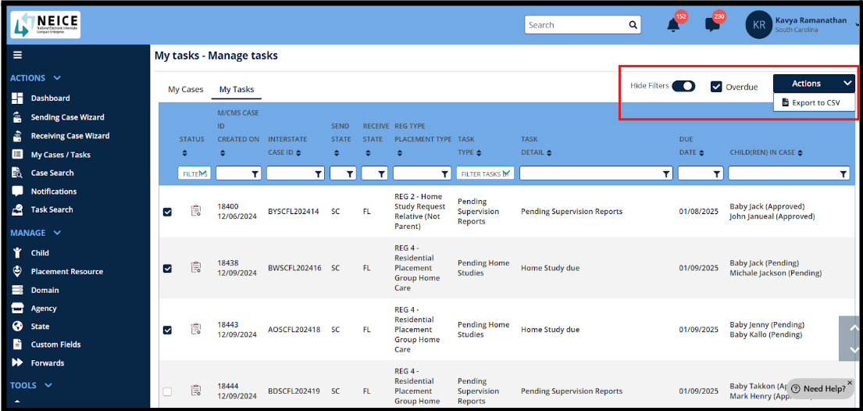
Task: Click case ID BWSCFL202416
Action: (x=294, y=268)
